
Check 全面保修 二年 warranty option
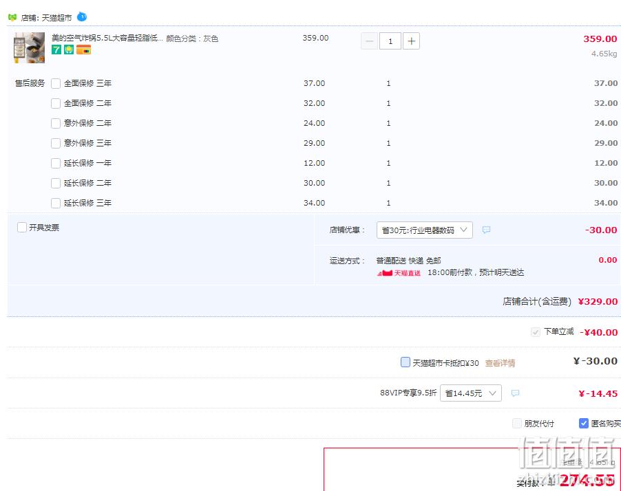[x=56, y=103]
